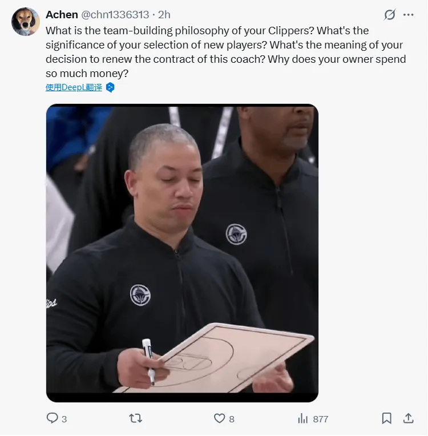
Task: Open the coach GIF media
Action: click(x=182, y=253)
